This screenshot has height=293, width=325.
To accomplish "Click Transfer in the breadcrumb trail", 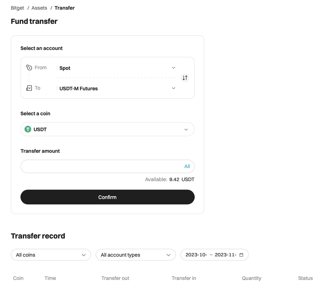I will pyautogui.click(x=65, y=8).
